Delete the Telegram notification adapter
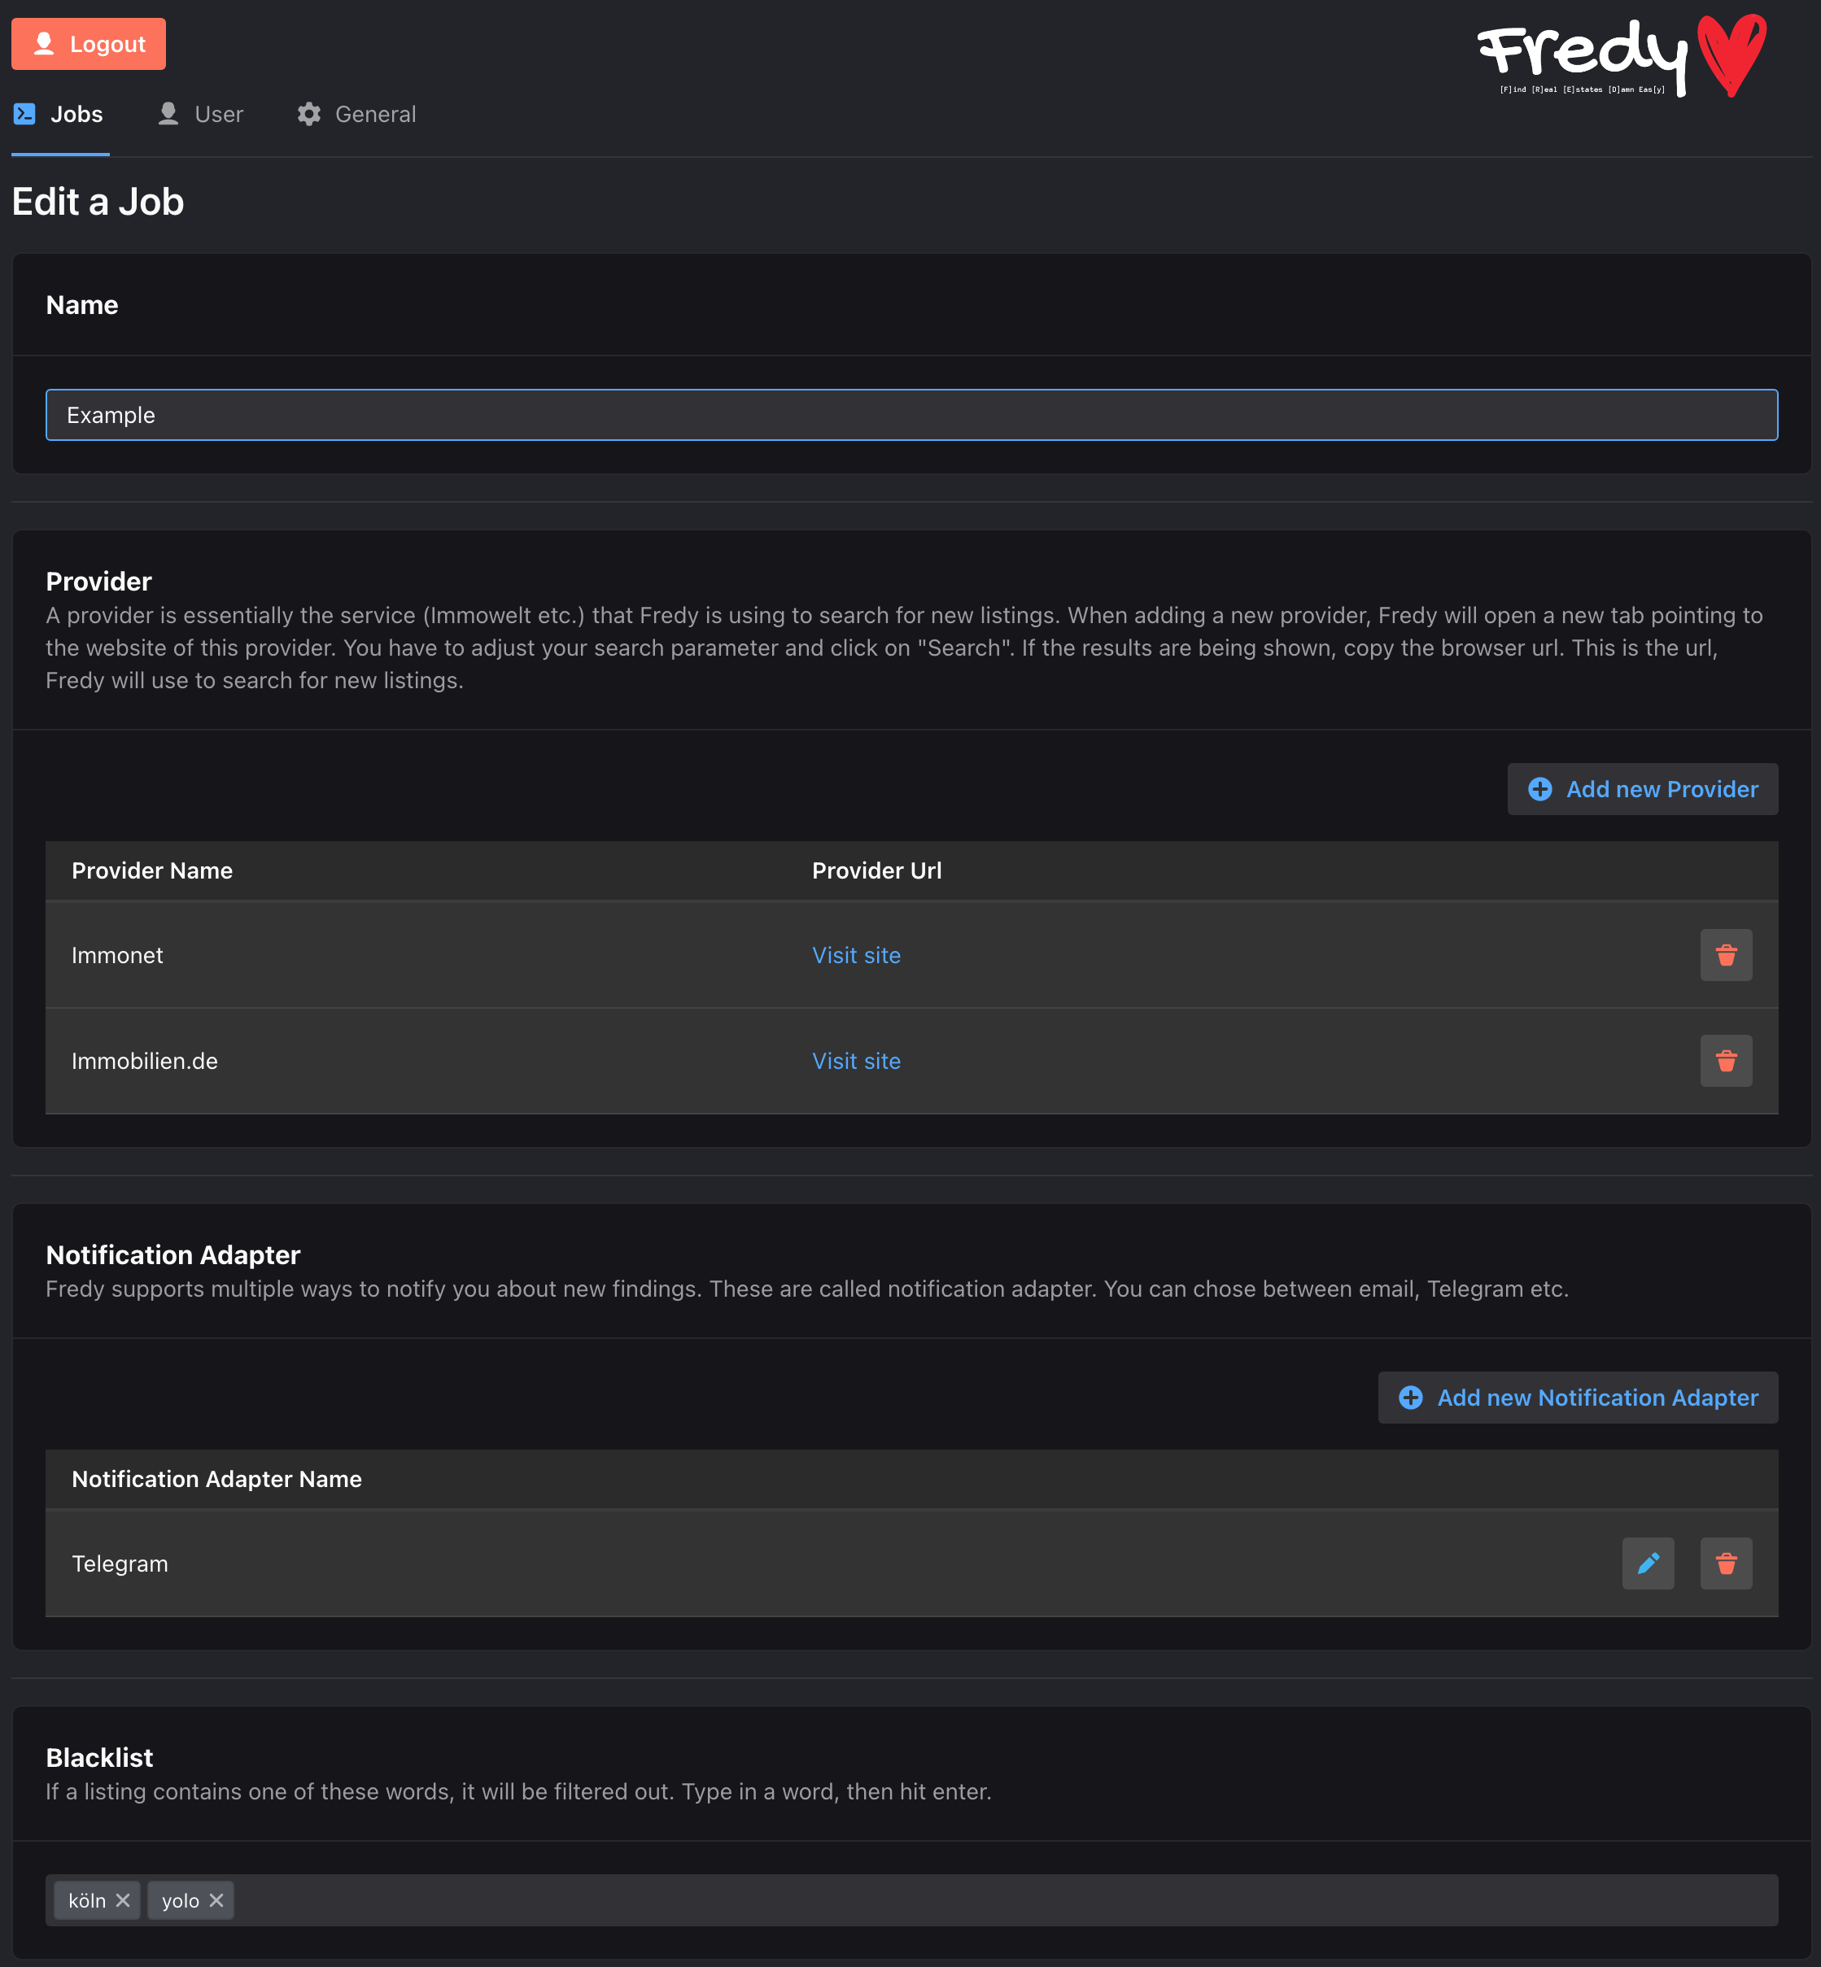The height and width of the screenshot is (1967, 1821). click(x=1726, y=1564)
